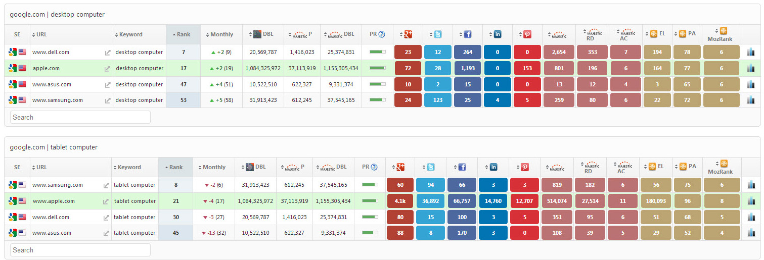The image size is (764, 260).
Task: Open chart icon for www.asus.com tablet computer row
Action: (750, 233)
